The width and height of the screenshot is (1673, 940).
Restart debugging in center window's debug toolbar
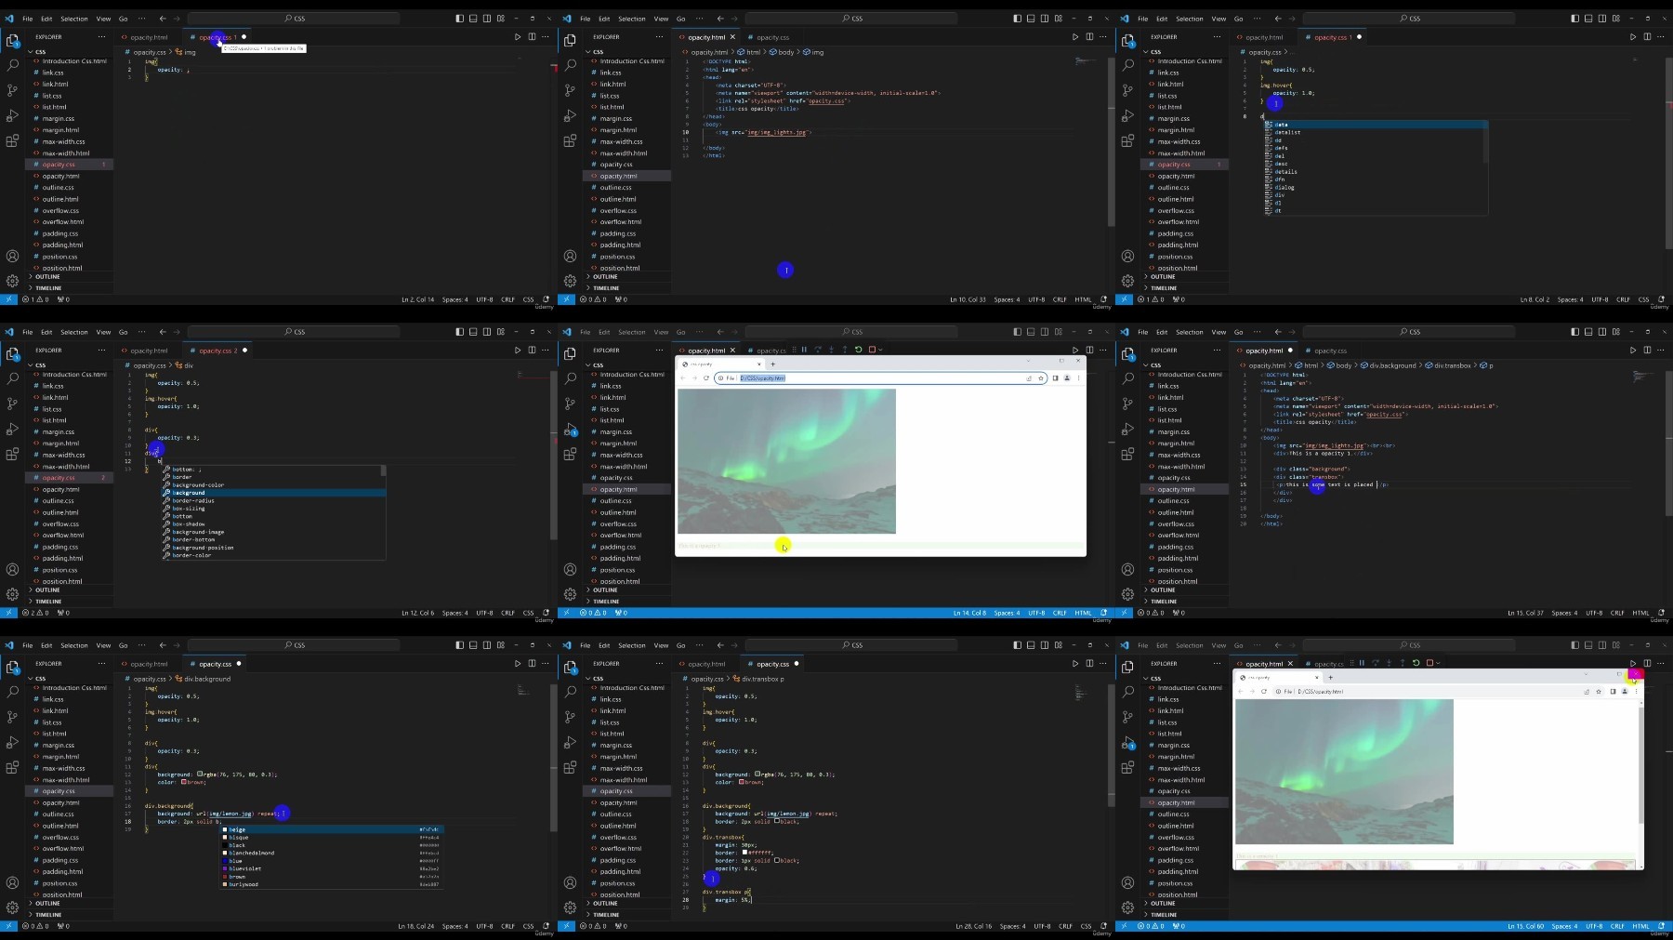(858, 350)
